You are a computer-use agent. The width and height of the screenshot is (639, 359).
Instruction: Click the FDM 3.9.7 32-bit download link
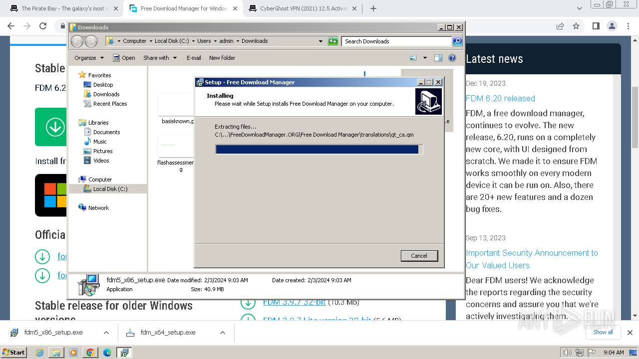click(x=294, y=302)
